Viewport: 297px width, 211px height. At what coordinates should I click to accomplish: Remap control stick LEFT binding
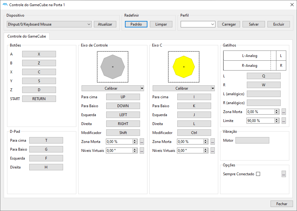123,115
